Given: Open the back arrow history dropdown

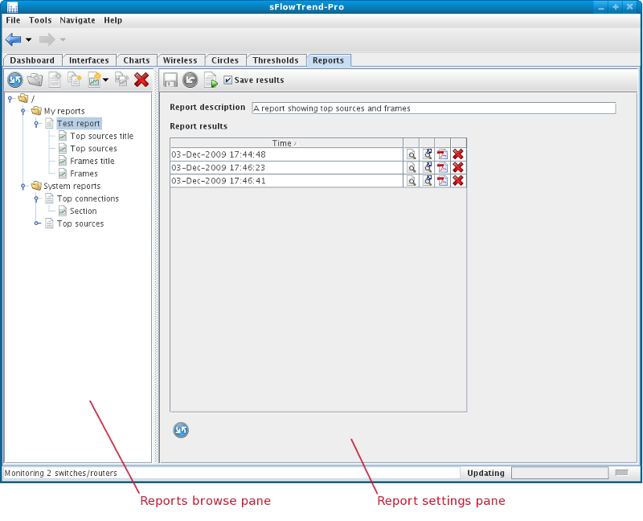Looking at the screenshot, I should click(29, 39).
